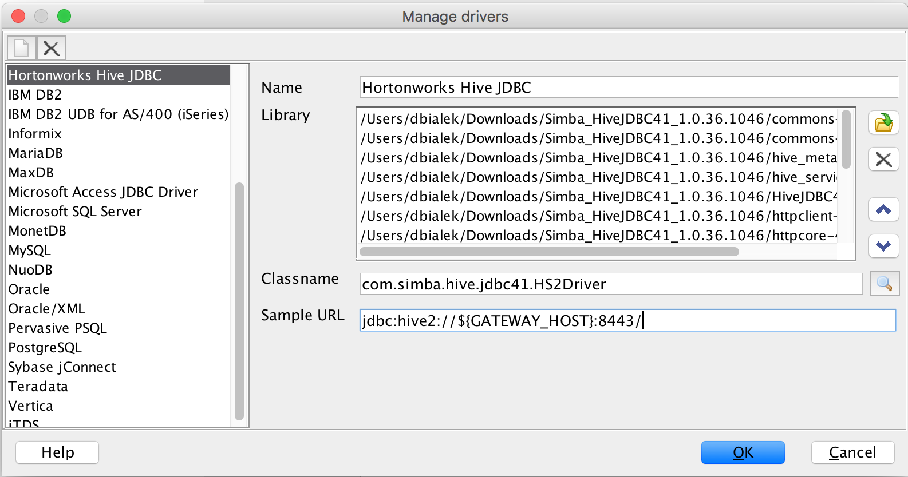Select IBM DB2 UDB for AS/400 (iSeries)
Screen dimensions: 908x477
[x=119, y=114]
